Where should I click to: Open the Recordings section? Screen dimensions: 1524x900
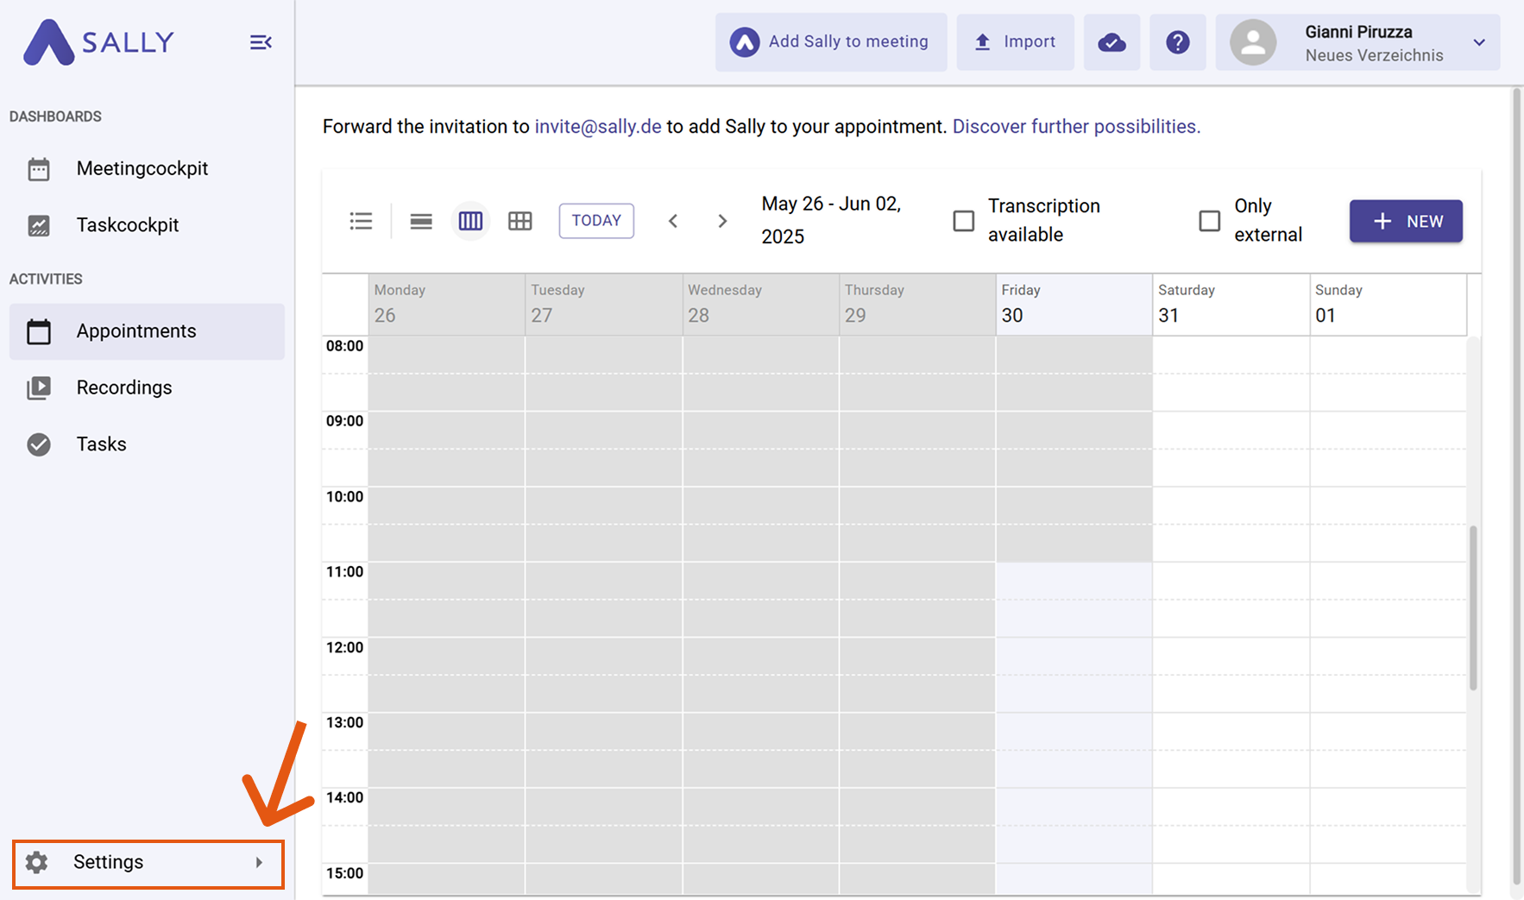(x=123, y=387)
